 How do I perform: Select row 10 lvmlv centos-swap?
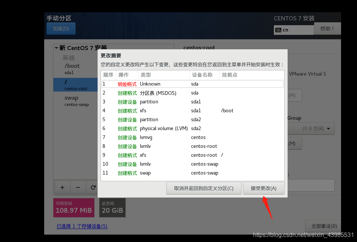coord(193,164)
